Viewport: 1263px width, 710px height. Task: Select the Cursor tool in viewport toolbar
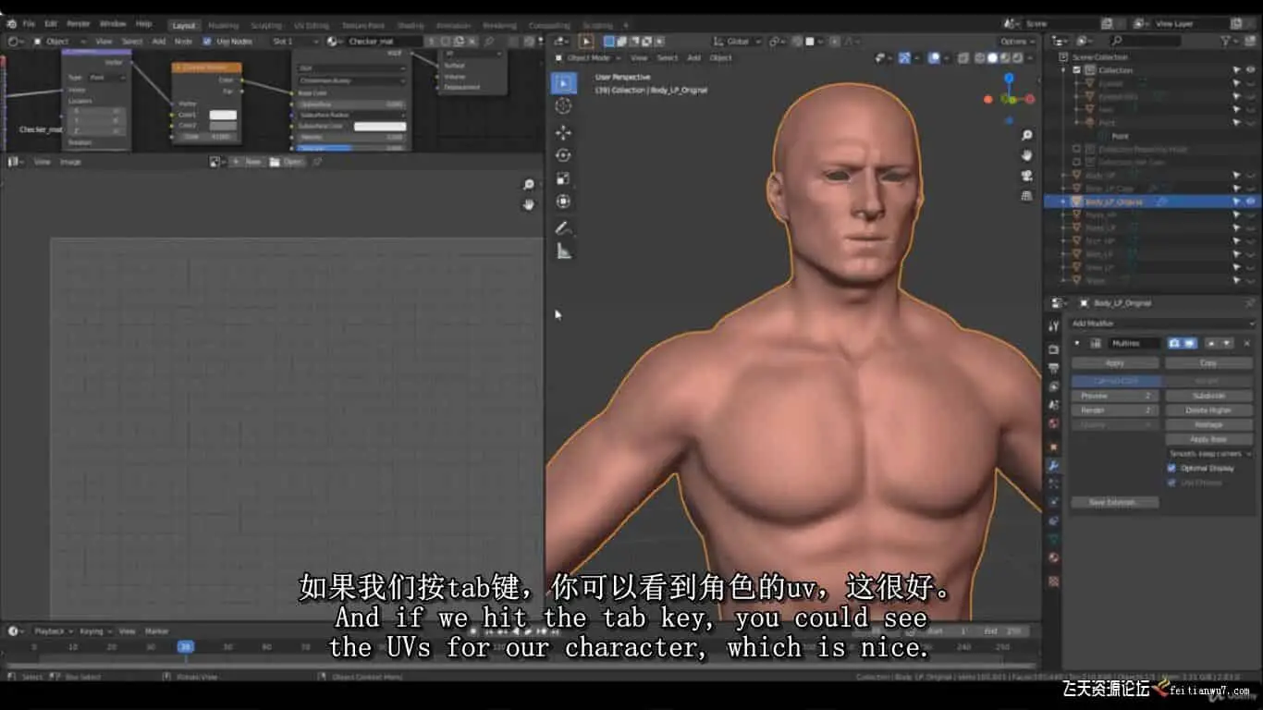[563, 106]
